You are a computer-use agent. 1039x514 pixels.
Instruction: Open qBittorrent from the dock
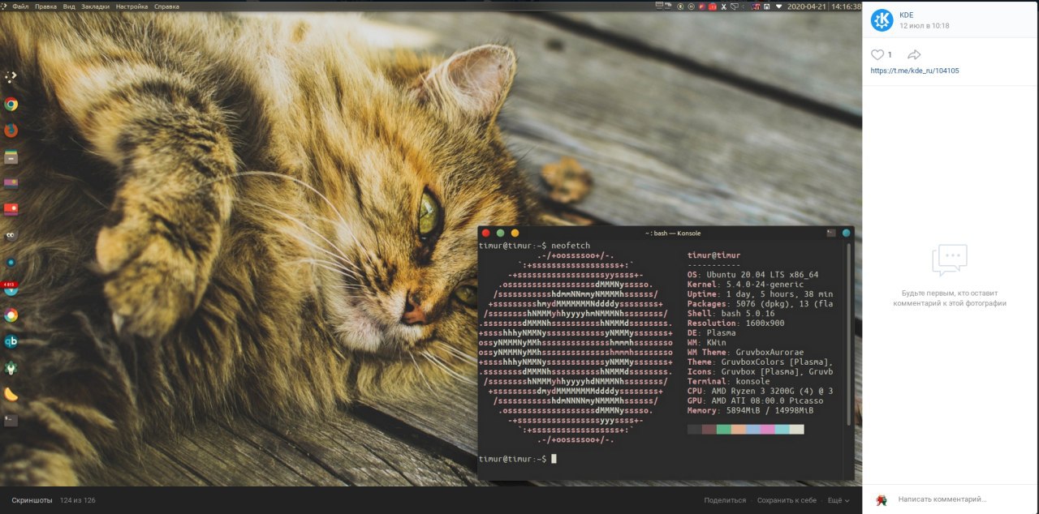[x=11, y=341]
